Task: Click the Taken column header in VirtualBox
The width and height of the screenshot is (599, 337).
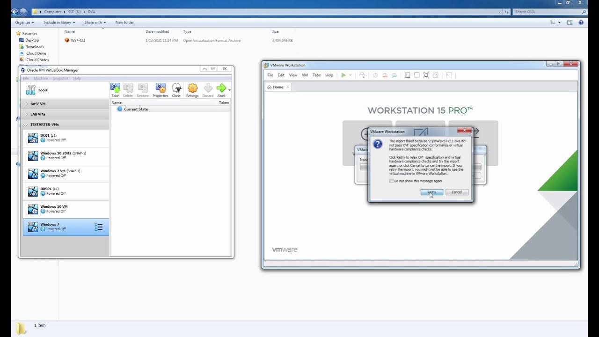Action: pyautogui.click(x=224, y=103)
